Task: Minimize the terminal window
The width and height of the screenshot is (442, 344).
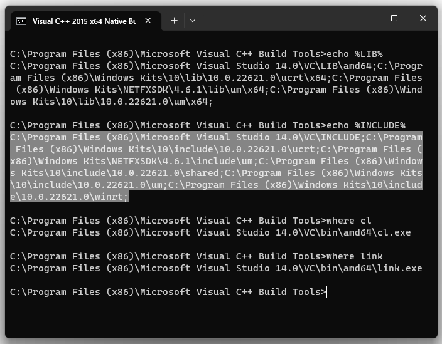Action: [x=365, y=18]
